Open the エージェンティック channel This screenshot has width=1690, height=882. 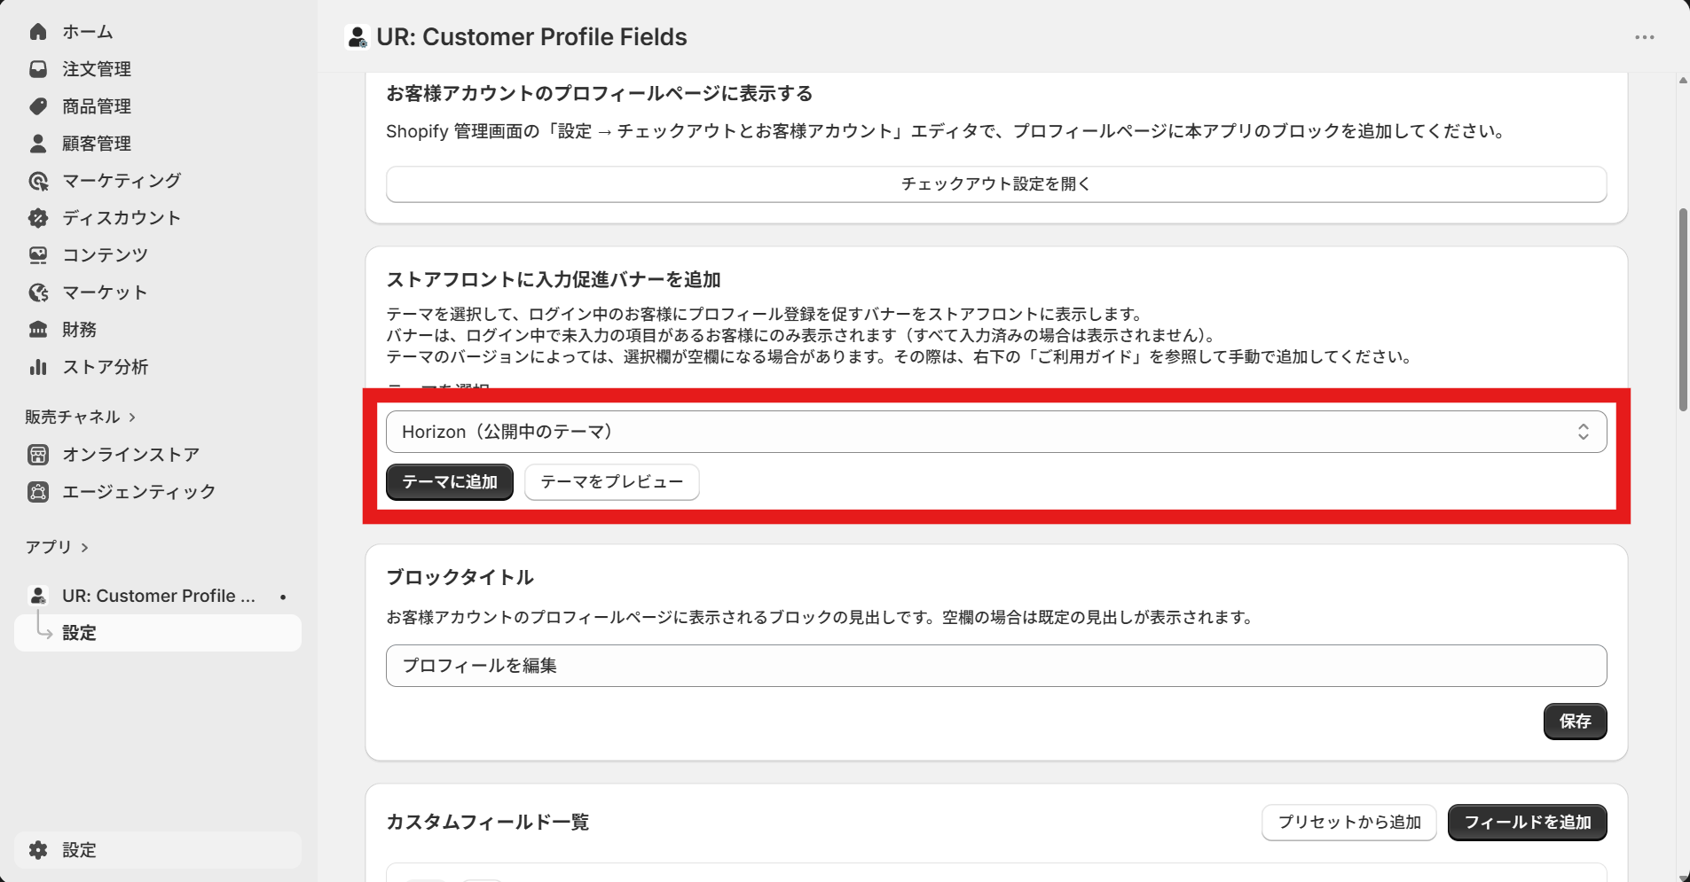pos(138,492)
